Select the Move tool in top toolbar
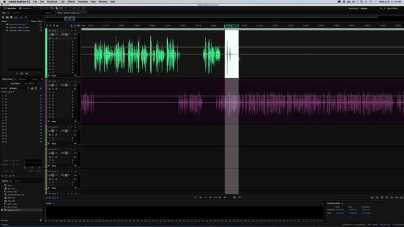 coord(52,8)
